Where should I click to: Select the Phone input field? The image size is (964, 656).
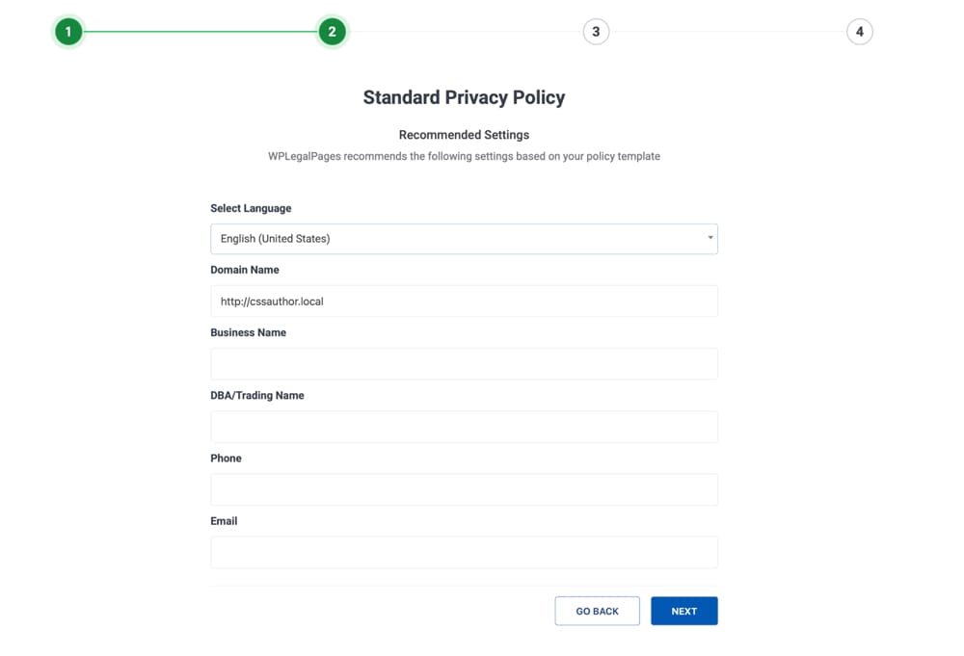click(464, 488)
